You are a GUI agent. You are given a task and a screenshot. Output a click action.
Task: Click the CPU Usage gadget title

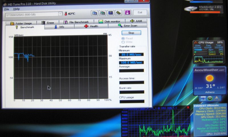(x=206, y=42)
